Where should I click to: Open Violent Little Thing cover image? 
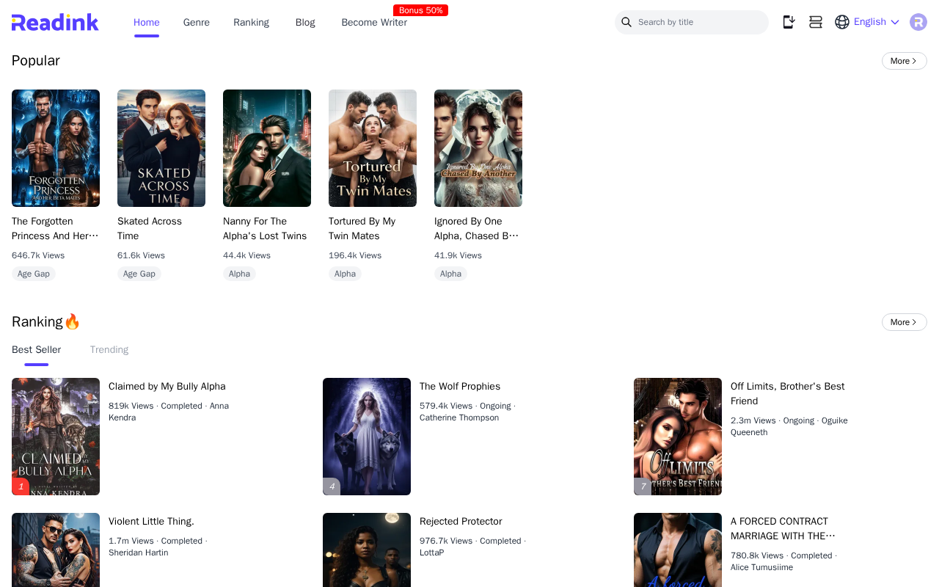click(56, 550)
